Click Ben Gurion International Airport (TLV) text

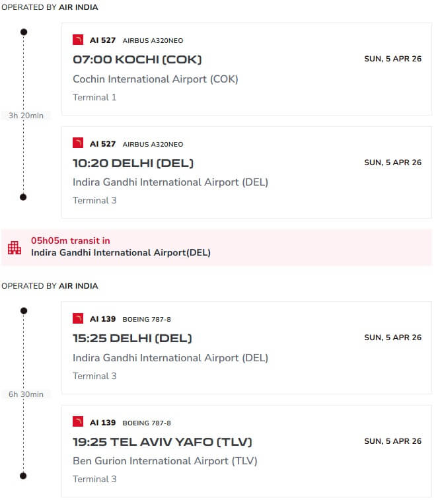[x=165, y=461]
